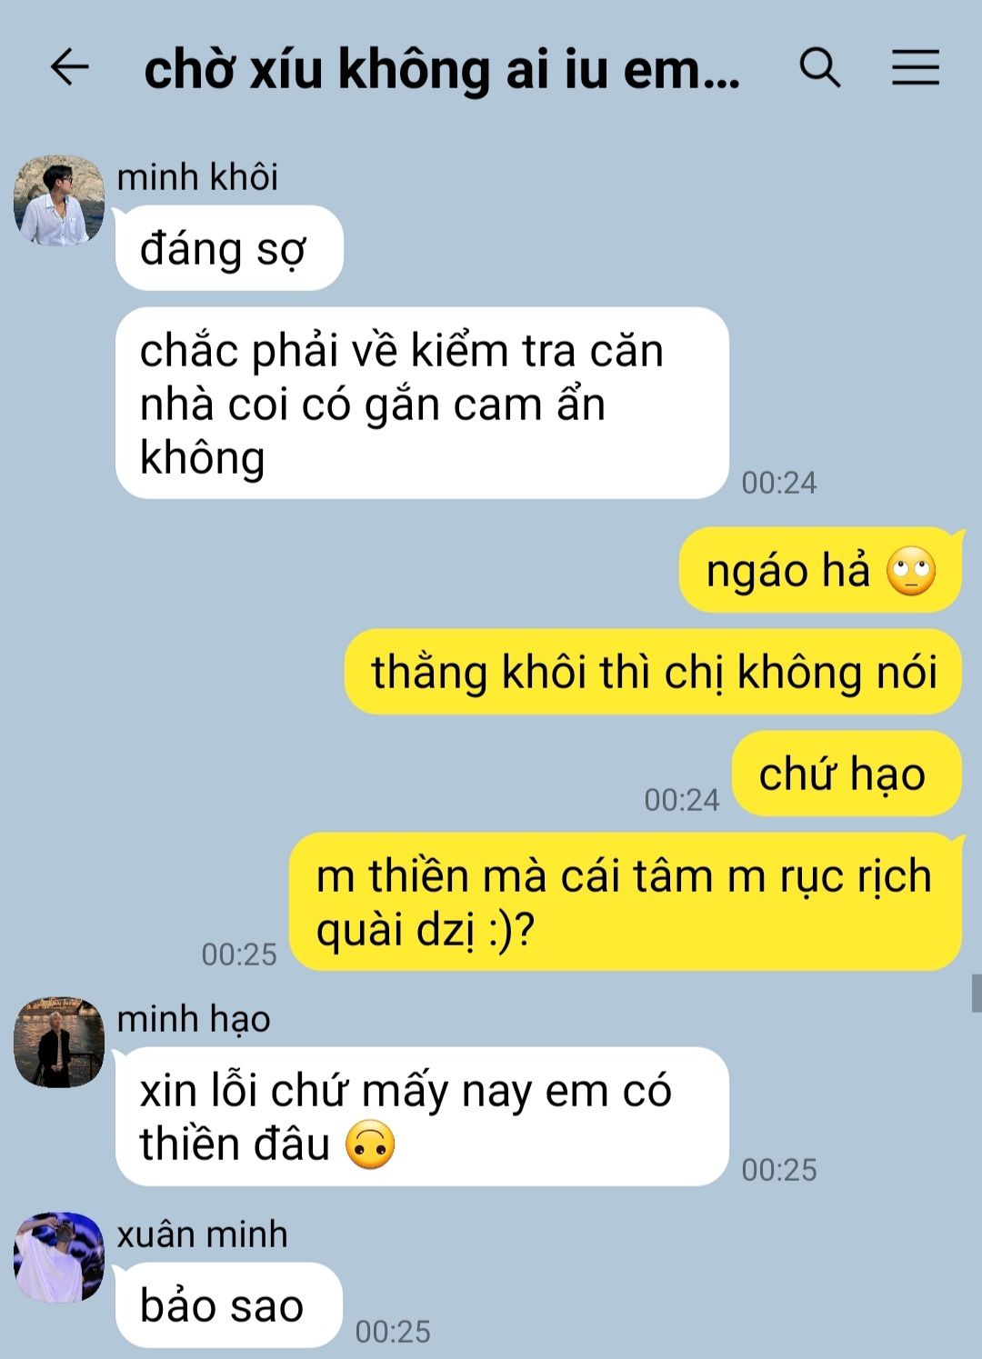982x1359 pixels.
Task: Select the 'thằng khôi thì chị không nói' message
Action: coord(653,672)
